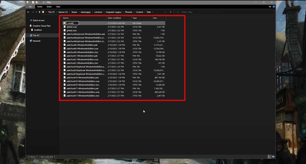Switch to large icons view in status bar
The image size is (306, 164).
[273, 157]
